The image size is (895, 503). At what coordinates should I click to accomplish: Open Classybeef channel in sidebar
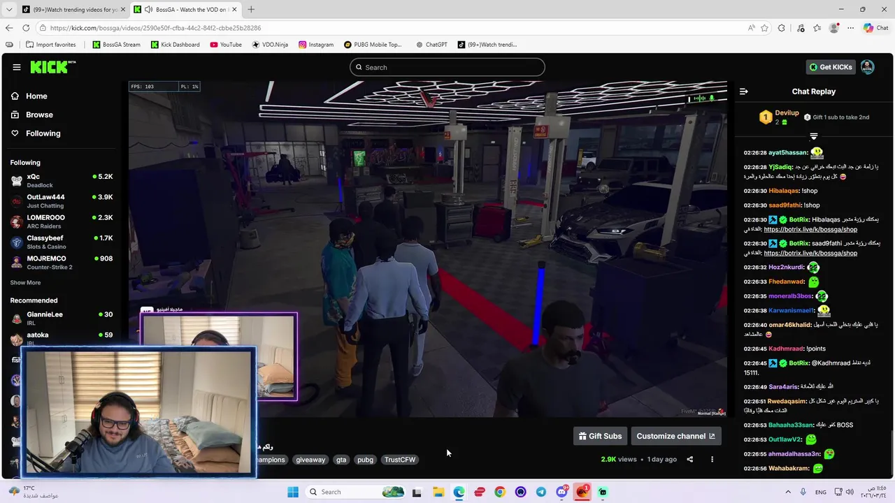pos(62,242)
